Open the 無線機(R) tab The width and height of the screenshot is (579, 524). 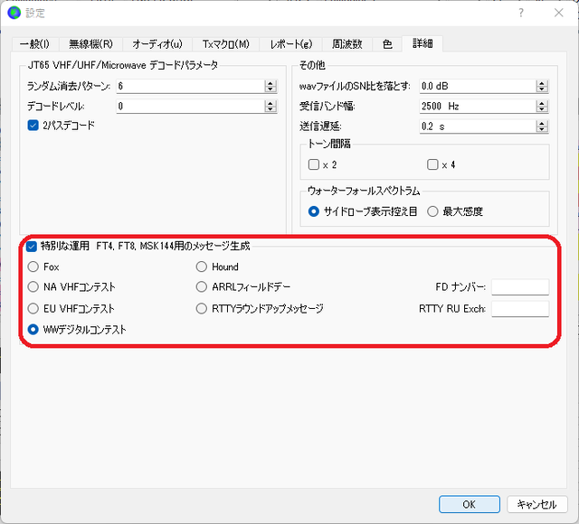[90, 44]
